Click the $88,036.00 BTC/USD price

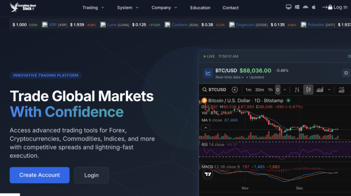[x=255, y=70]
